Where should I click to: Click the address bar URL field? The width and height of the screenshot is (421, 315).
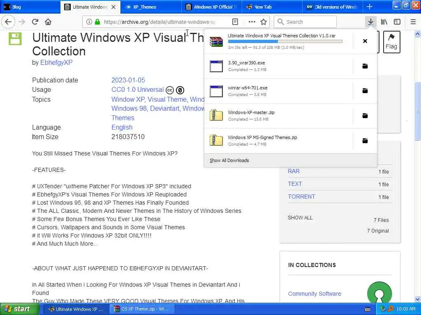[160, 22]
